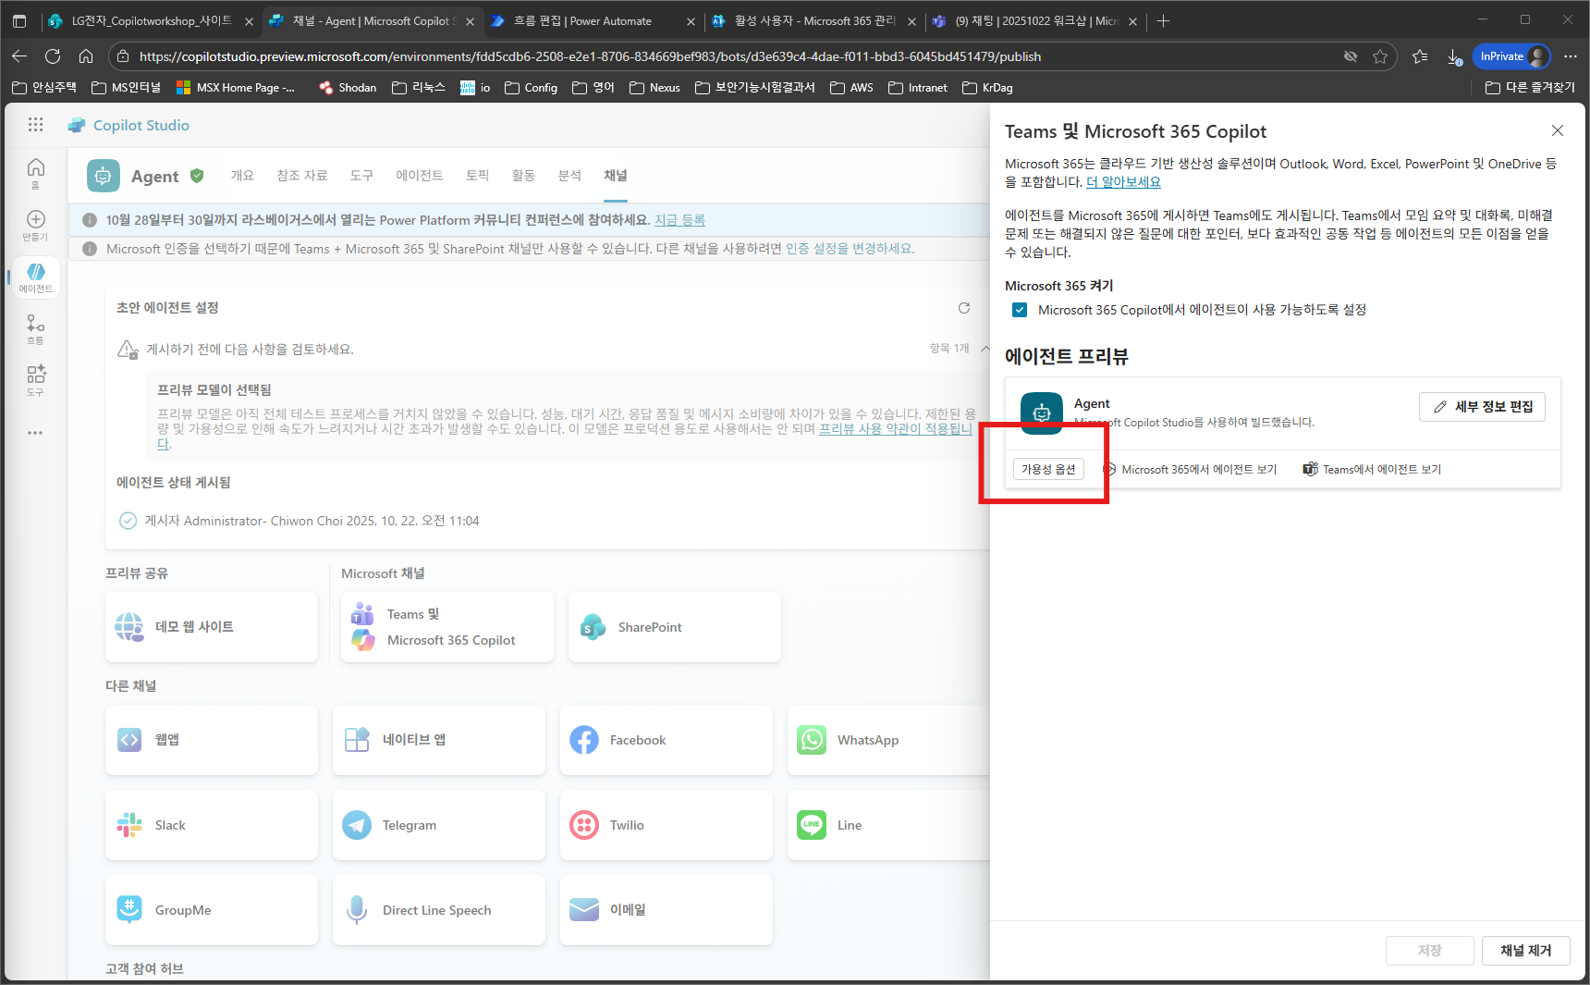Open the Teams and Microsoft 365 Copilot card
This screenshot has width=1590, height=985.
click(447, 627)
